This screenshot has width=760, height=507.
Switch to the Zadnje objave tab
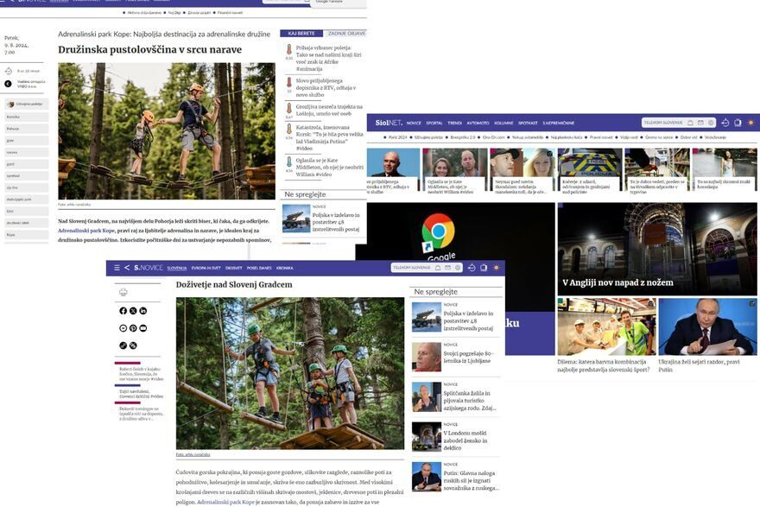[345, 33]
